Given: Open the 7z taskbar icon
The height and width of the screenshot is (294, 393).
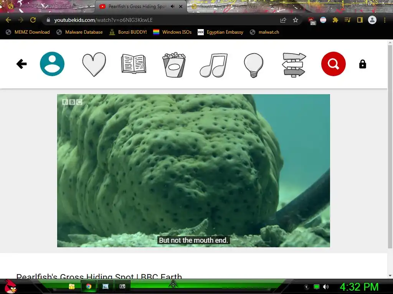Looking at the screenshot, I should coord(122,286).
